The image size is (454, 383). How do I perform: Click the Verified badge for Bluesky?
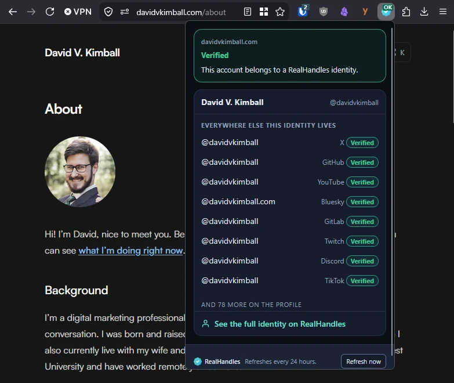(x=362, y=202)
